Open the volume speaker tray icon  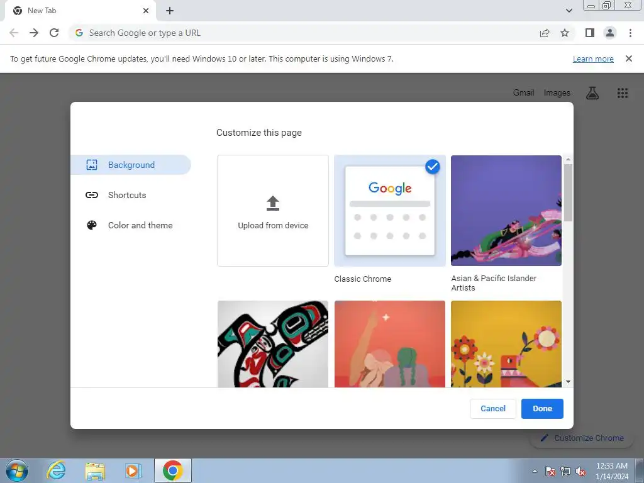[x=580, y=471]
